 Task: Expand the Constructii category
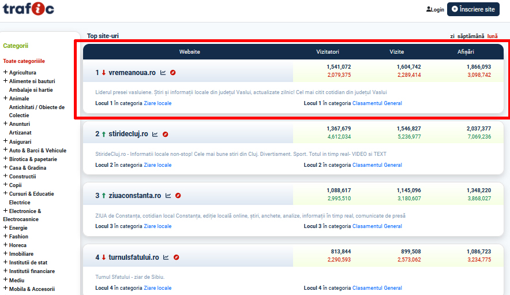click(5, 176)
